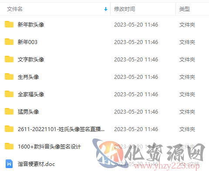Click the 文件夹 type cell of 2611-20221101 folder
The height and width of the screenshot is (172, 209).
187,129
